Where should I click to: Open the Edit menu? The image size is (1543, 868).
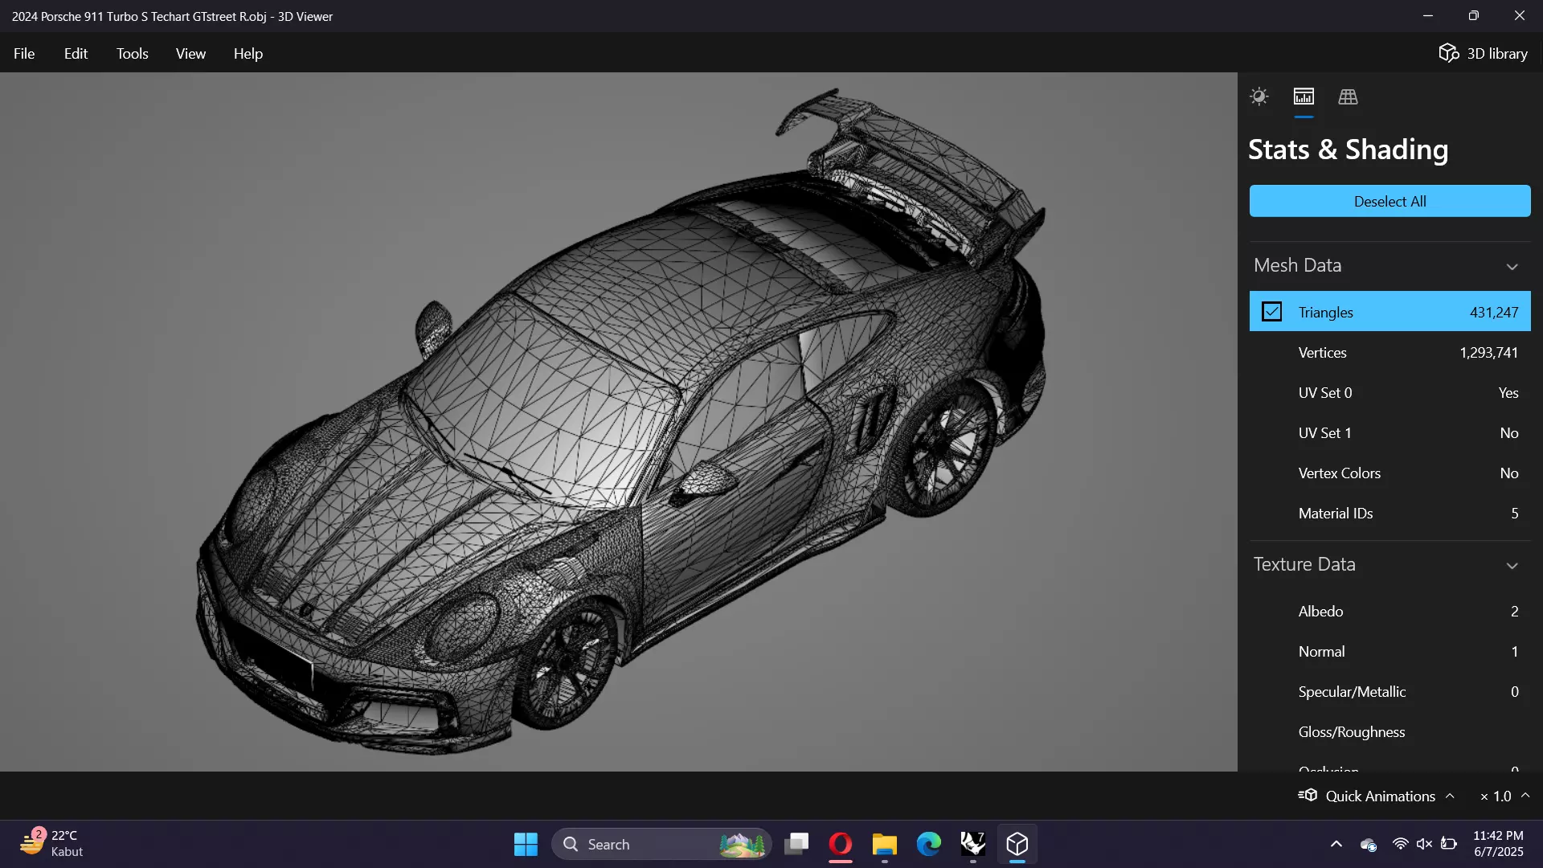(76, 53)
